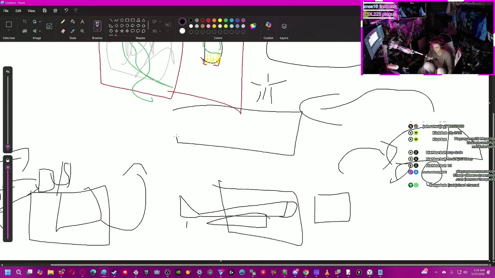The image size is (495, 278).
Task: Select the Fill bucket tool
Action: (73, 22)
